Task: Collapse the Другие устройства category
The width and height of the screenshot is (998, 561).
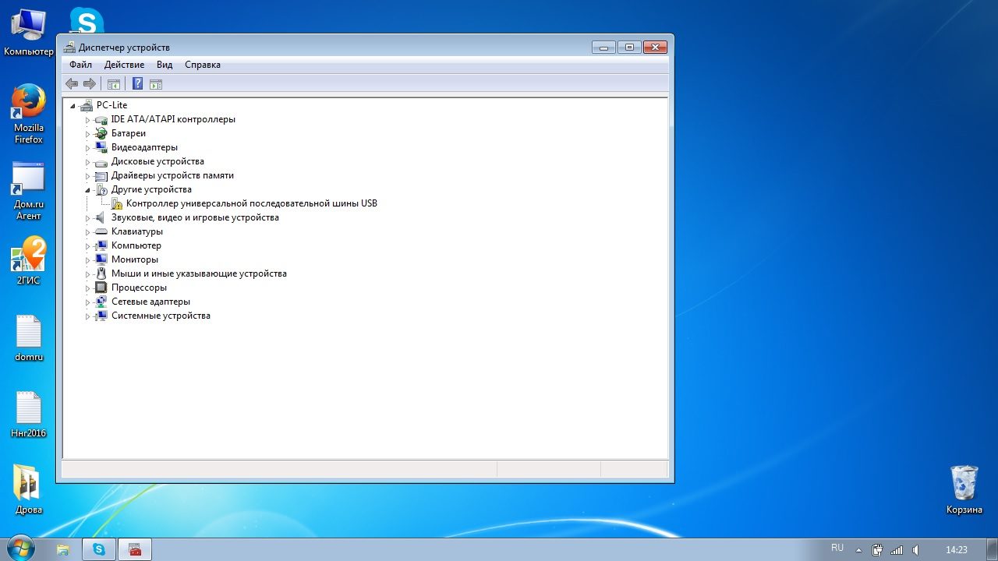Action: 88,189
